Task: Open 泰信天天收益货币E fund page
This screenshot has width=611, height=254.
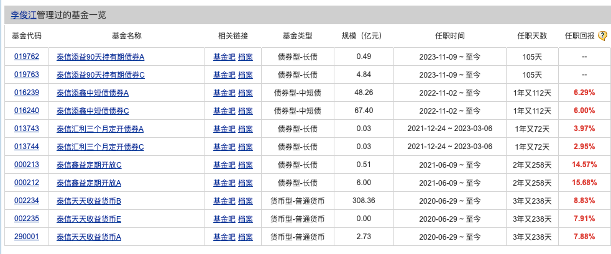Action: pyautogui.click(x=89, y=219)
